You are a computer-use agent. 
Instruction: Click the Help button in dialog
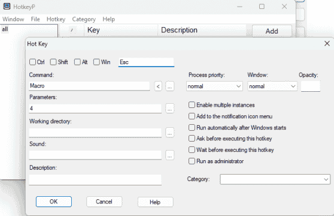[155, 202]
